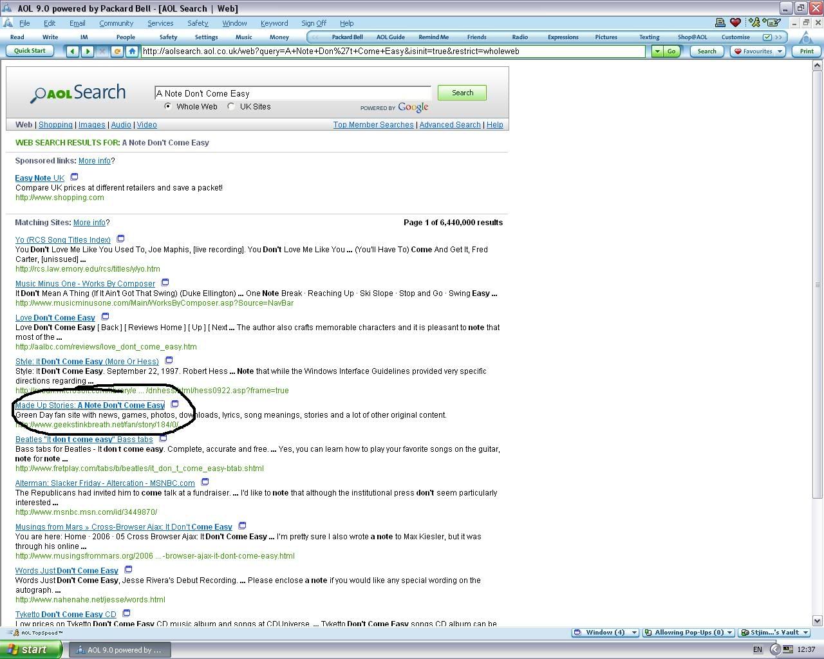Click the AOL triangle logo at menu bar left
824x659 pixels.
coord(7,23)
